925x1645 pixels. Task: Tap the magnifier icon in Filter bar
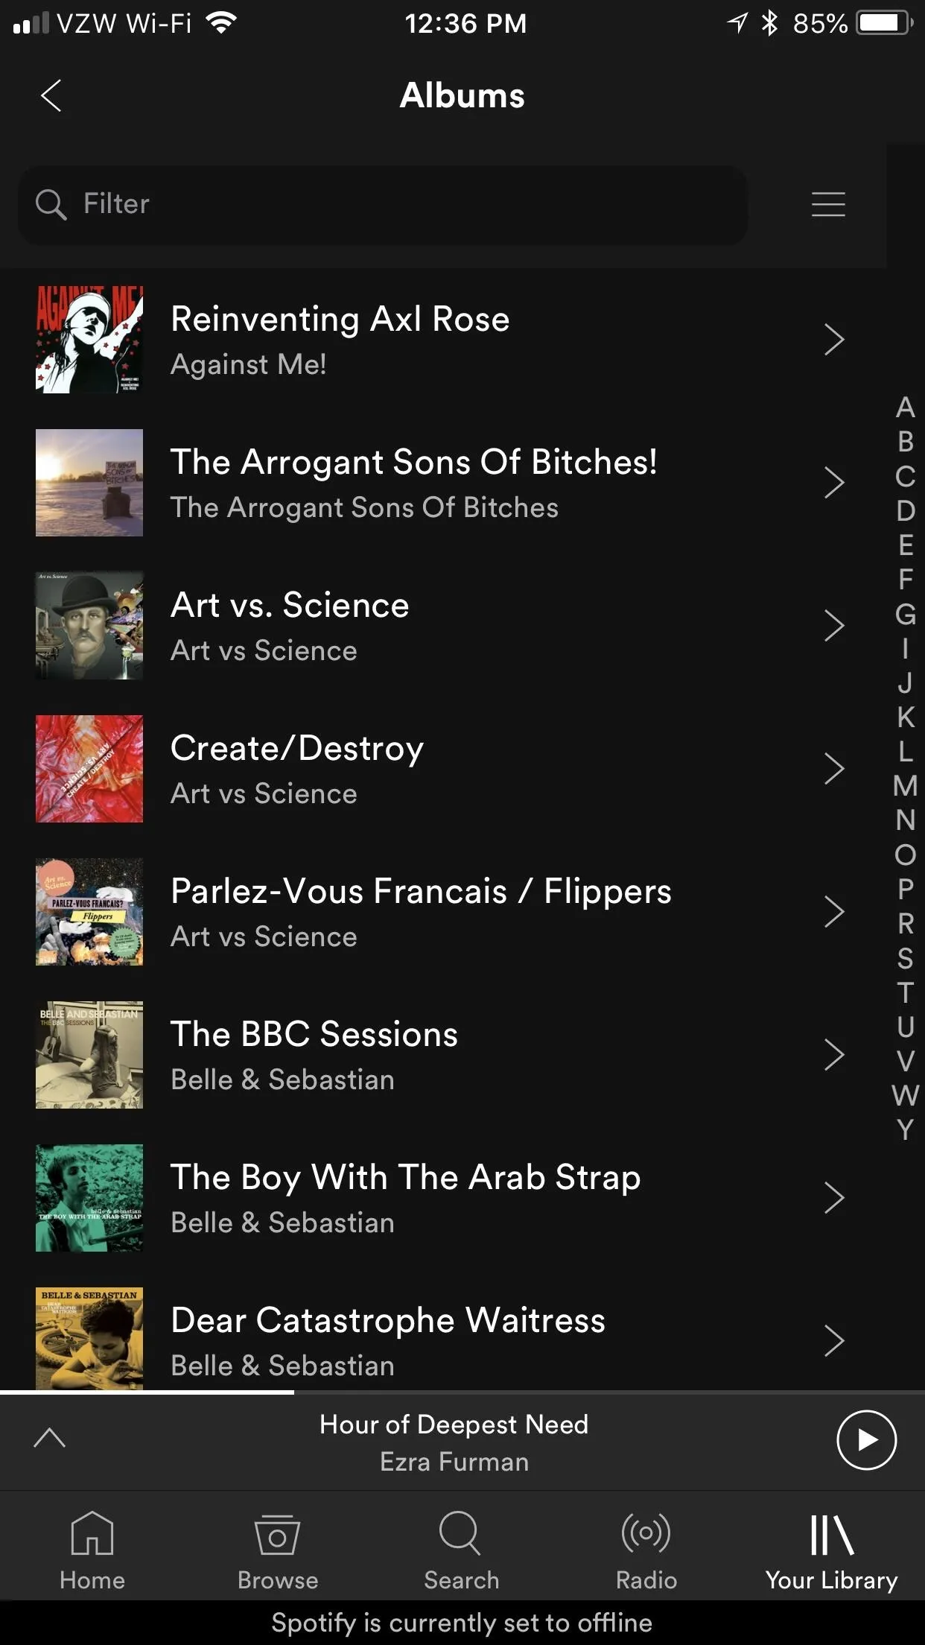tap(51, 204)
